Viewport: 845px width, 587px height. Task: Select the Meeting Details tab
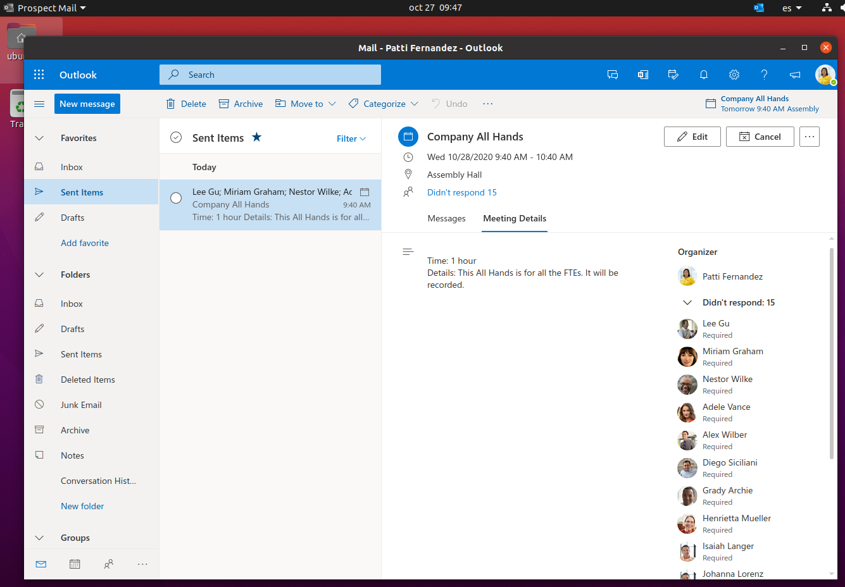[514, 218]
